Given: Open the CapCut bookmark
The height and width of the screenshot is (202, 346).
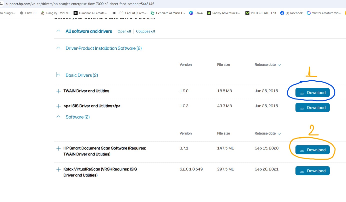Looking at the screenshot, I should point(130,13).
